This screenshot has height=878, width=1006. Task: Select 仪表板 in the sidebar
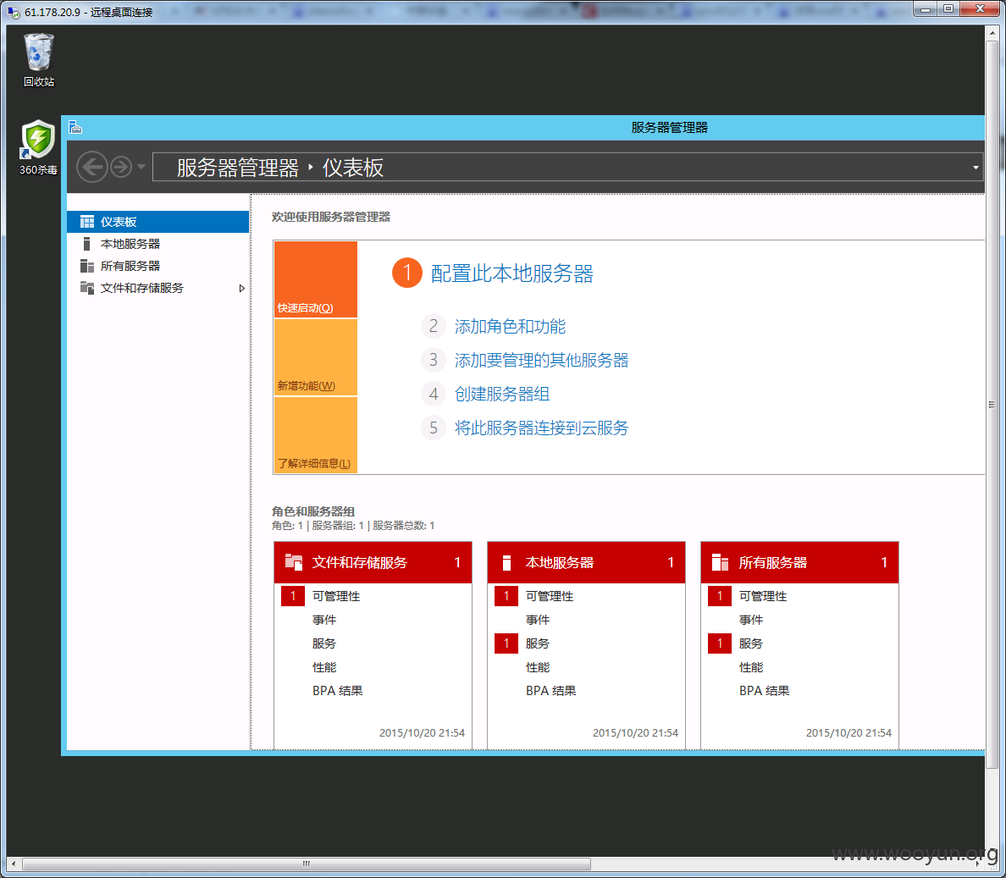tap(158, 221)
